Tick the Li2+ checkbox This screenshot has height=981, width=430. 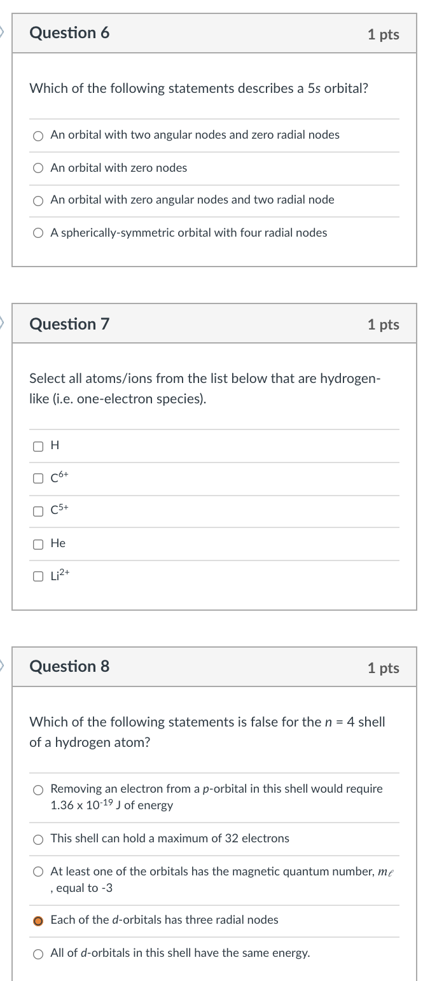coord(39,577)
